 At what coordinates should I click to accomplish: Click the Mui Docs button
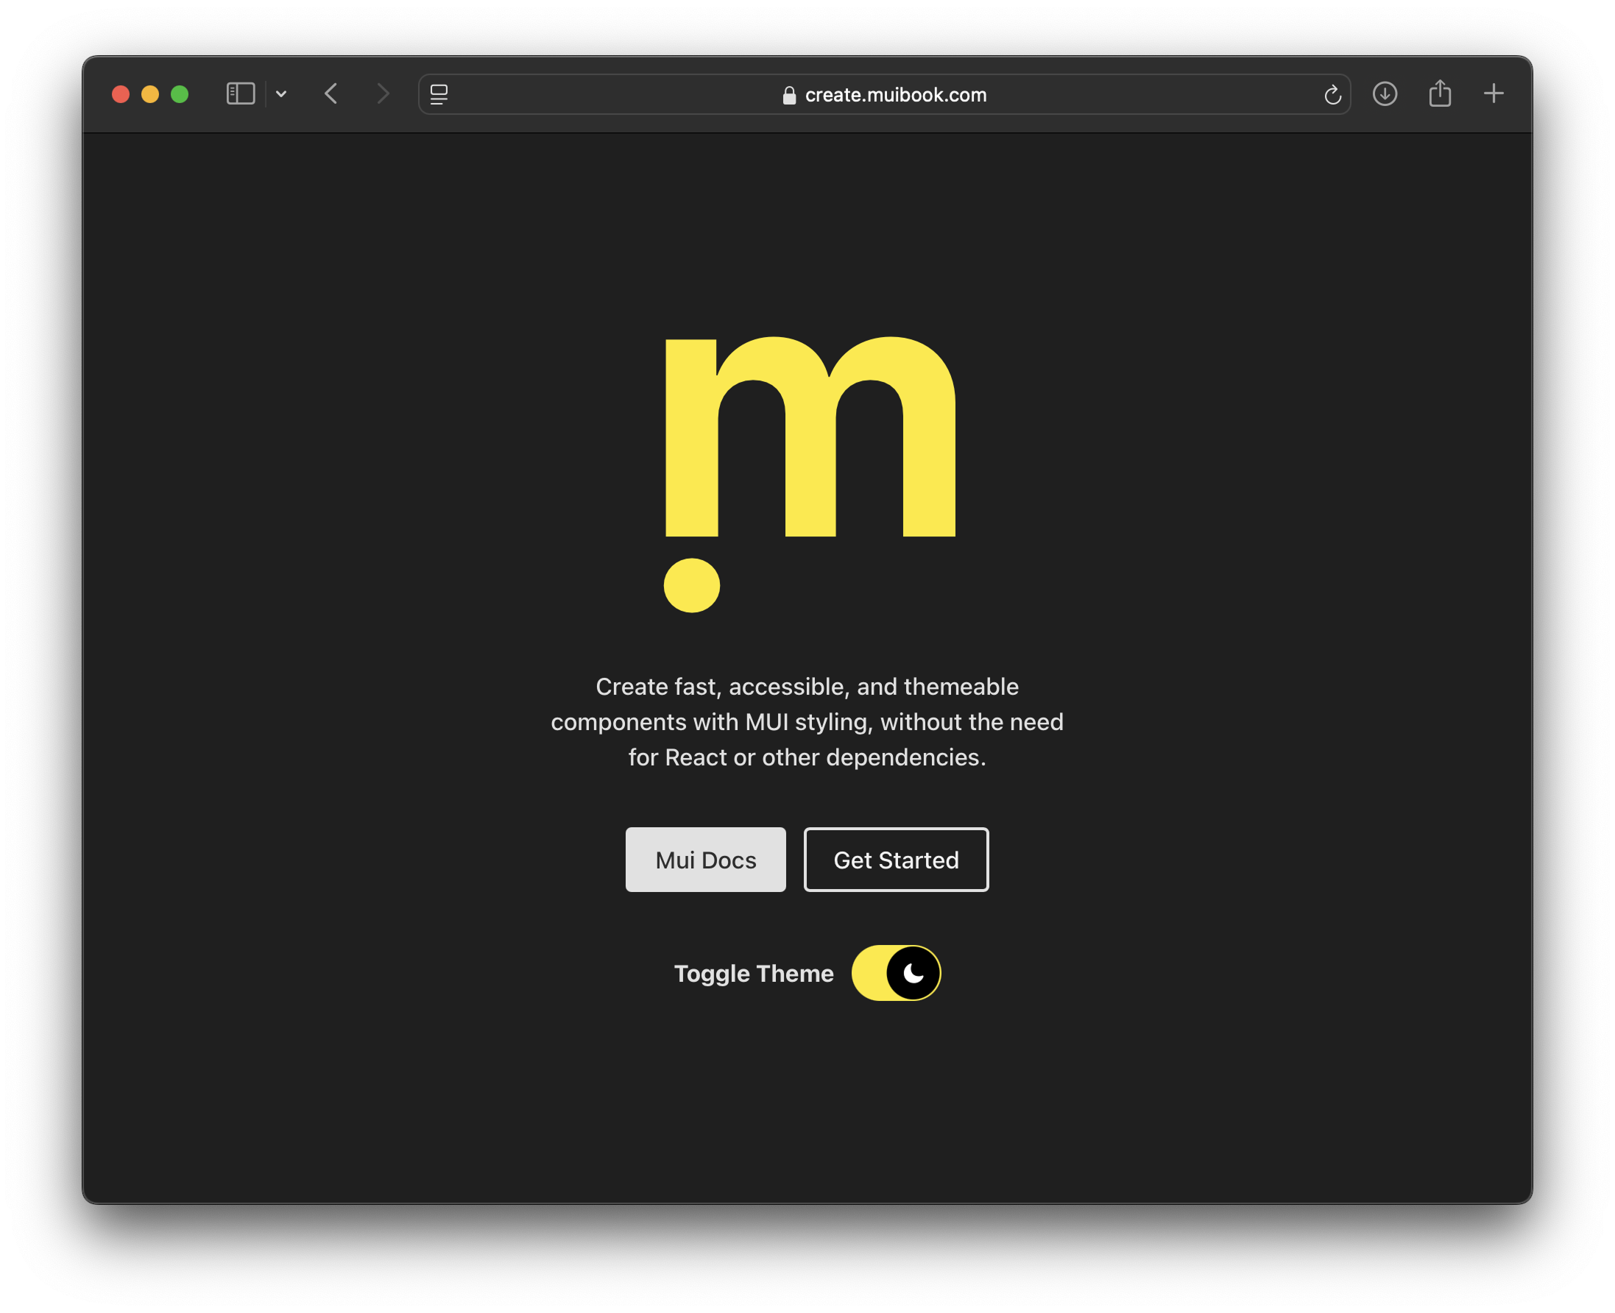click(x=706, y=860)
